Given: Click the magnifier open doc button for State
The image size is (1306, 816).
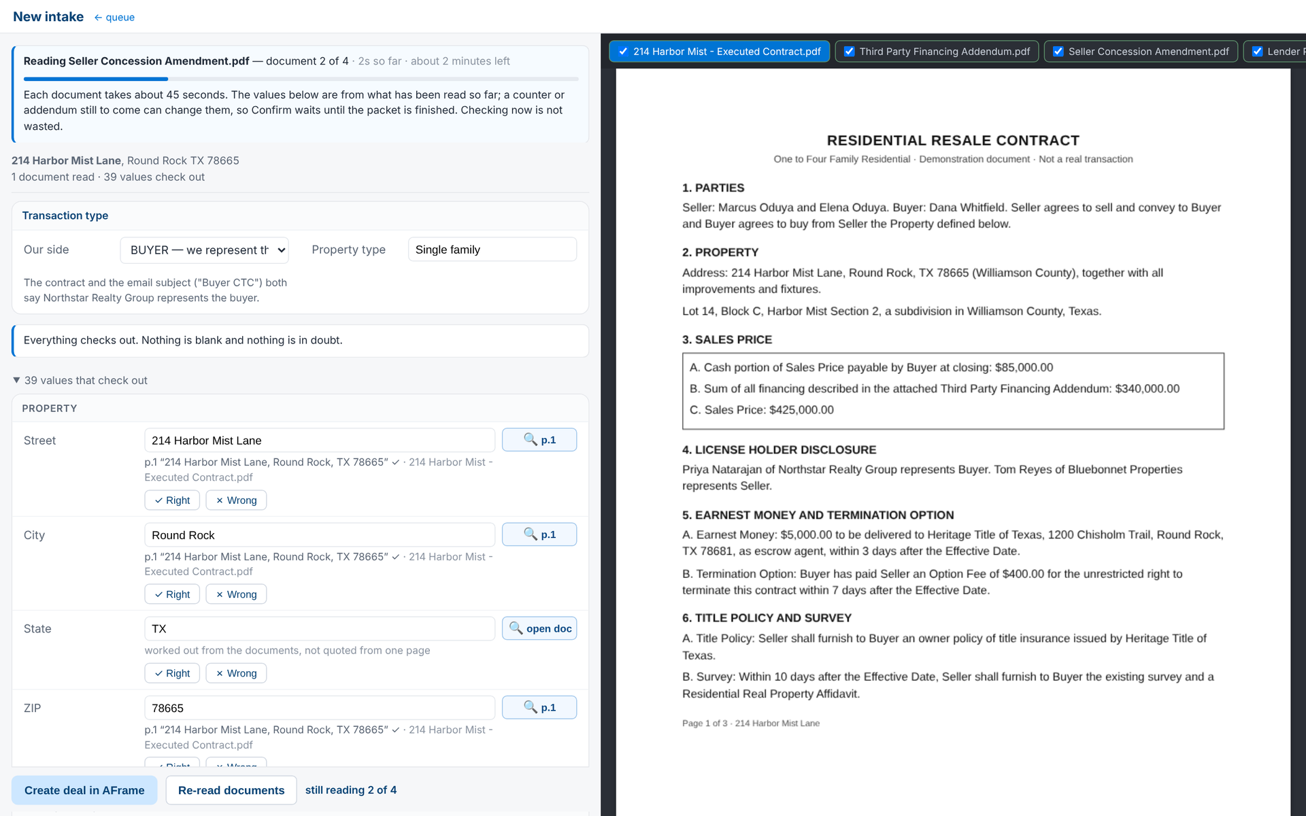Looking at the screenshot, I should coord(539,628).
